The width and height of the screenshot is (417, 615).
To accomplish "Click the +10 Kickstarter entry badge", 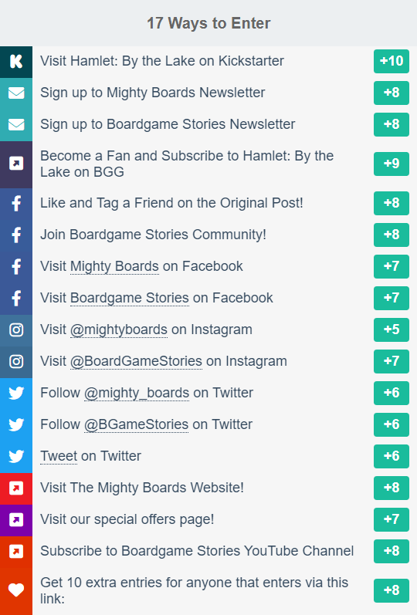I will pos(392,61).
